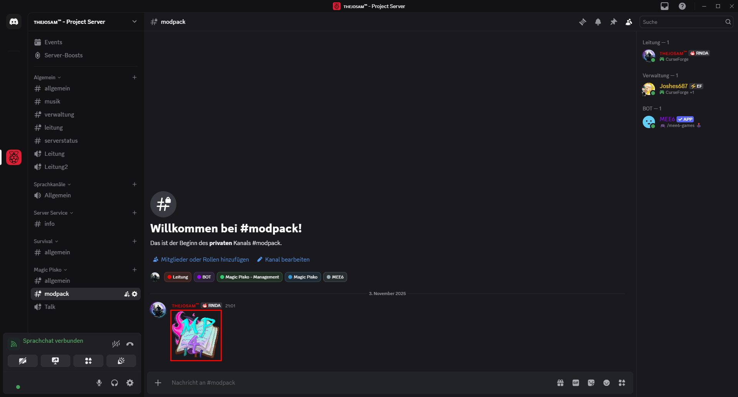Open the serverstatus channel
The width and height of the screenshot is (738, 397).
[x=61, y=141]
